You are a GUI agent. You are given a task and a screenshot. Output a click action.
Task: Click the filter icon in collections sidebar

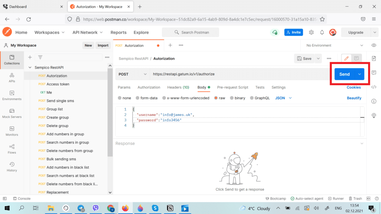pyautogui.click(x=40, y=57)
